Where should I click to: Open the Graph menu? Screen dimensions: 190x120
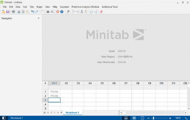[39, 7]
